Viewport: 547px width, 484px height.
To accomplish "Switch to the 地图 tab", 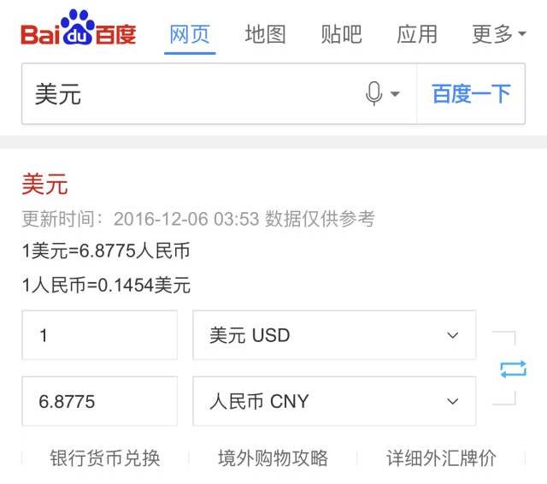I will pyautogui.click(x=266, y=34).
